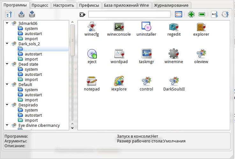Open the wineconsole program icon
Screen dimensions: 235x159
click(x=119, y=27)
